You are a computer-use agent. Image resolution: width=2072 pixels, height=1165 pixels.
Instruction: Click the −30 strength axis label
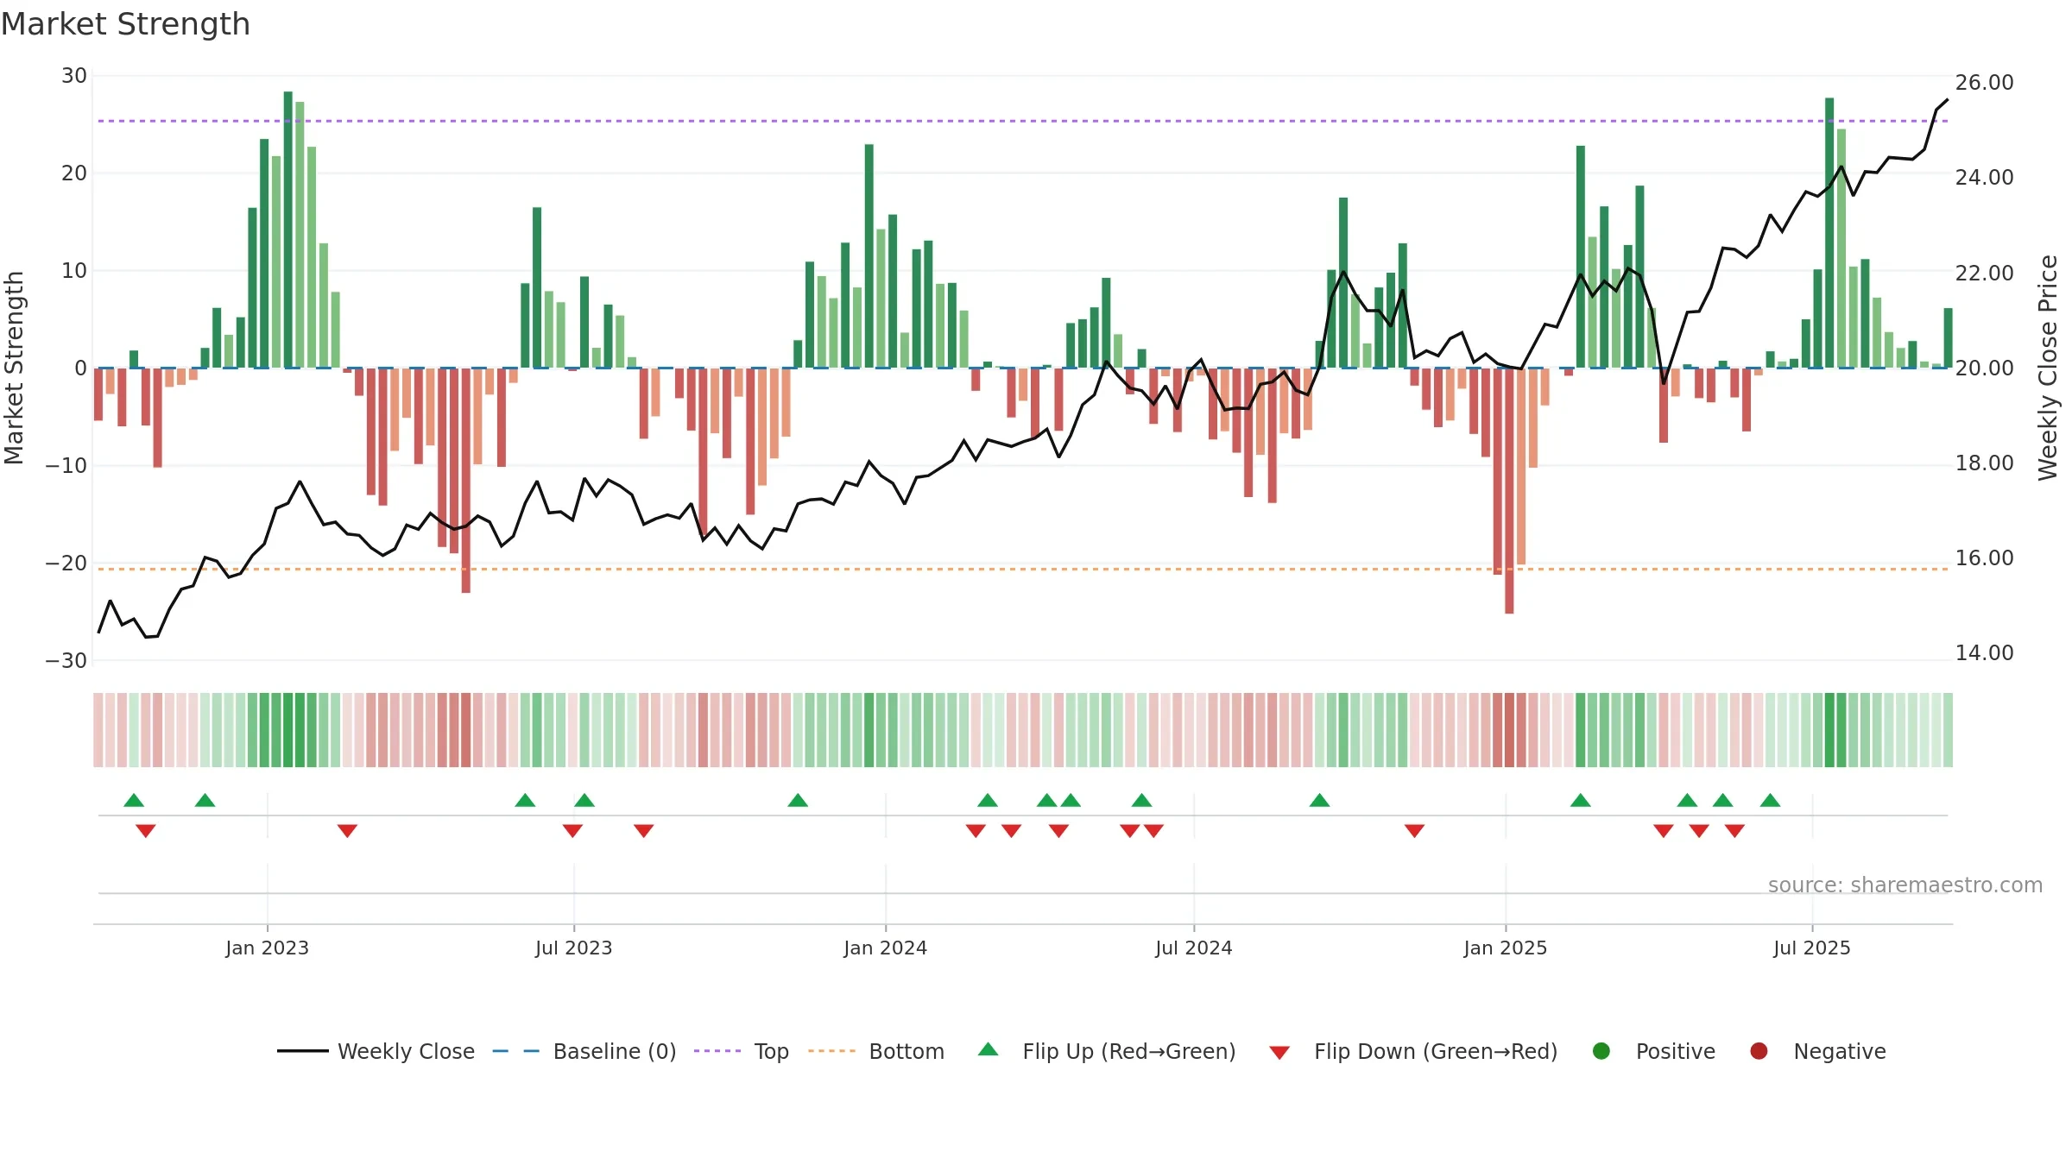[66, 661]
